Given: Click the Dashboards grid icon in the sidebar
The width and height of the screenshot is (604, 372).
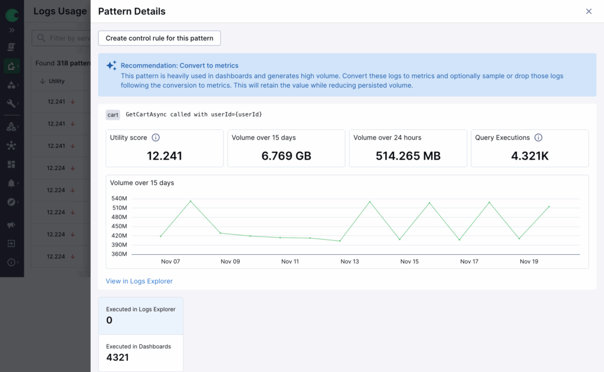Looking at the screenshot, I should click(x=12, y=164).
